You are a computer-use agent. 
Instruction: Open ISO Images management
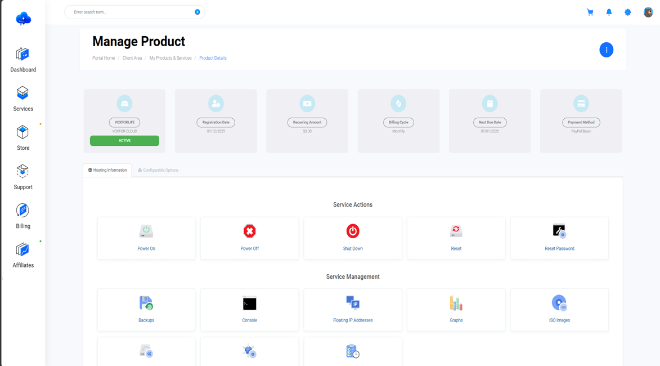pos(559,303)
